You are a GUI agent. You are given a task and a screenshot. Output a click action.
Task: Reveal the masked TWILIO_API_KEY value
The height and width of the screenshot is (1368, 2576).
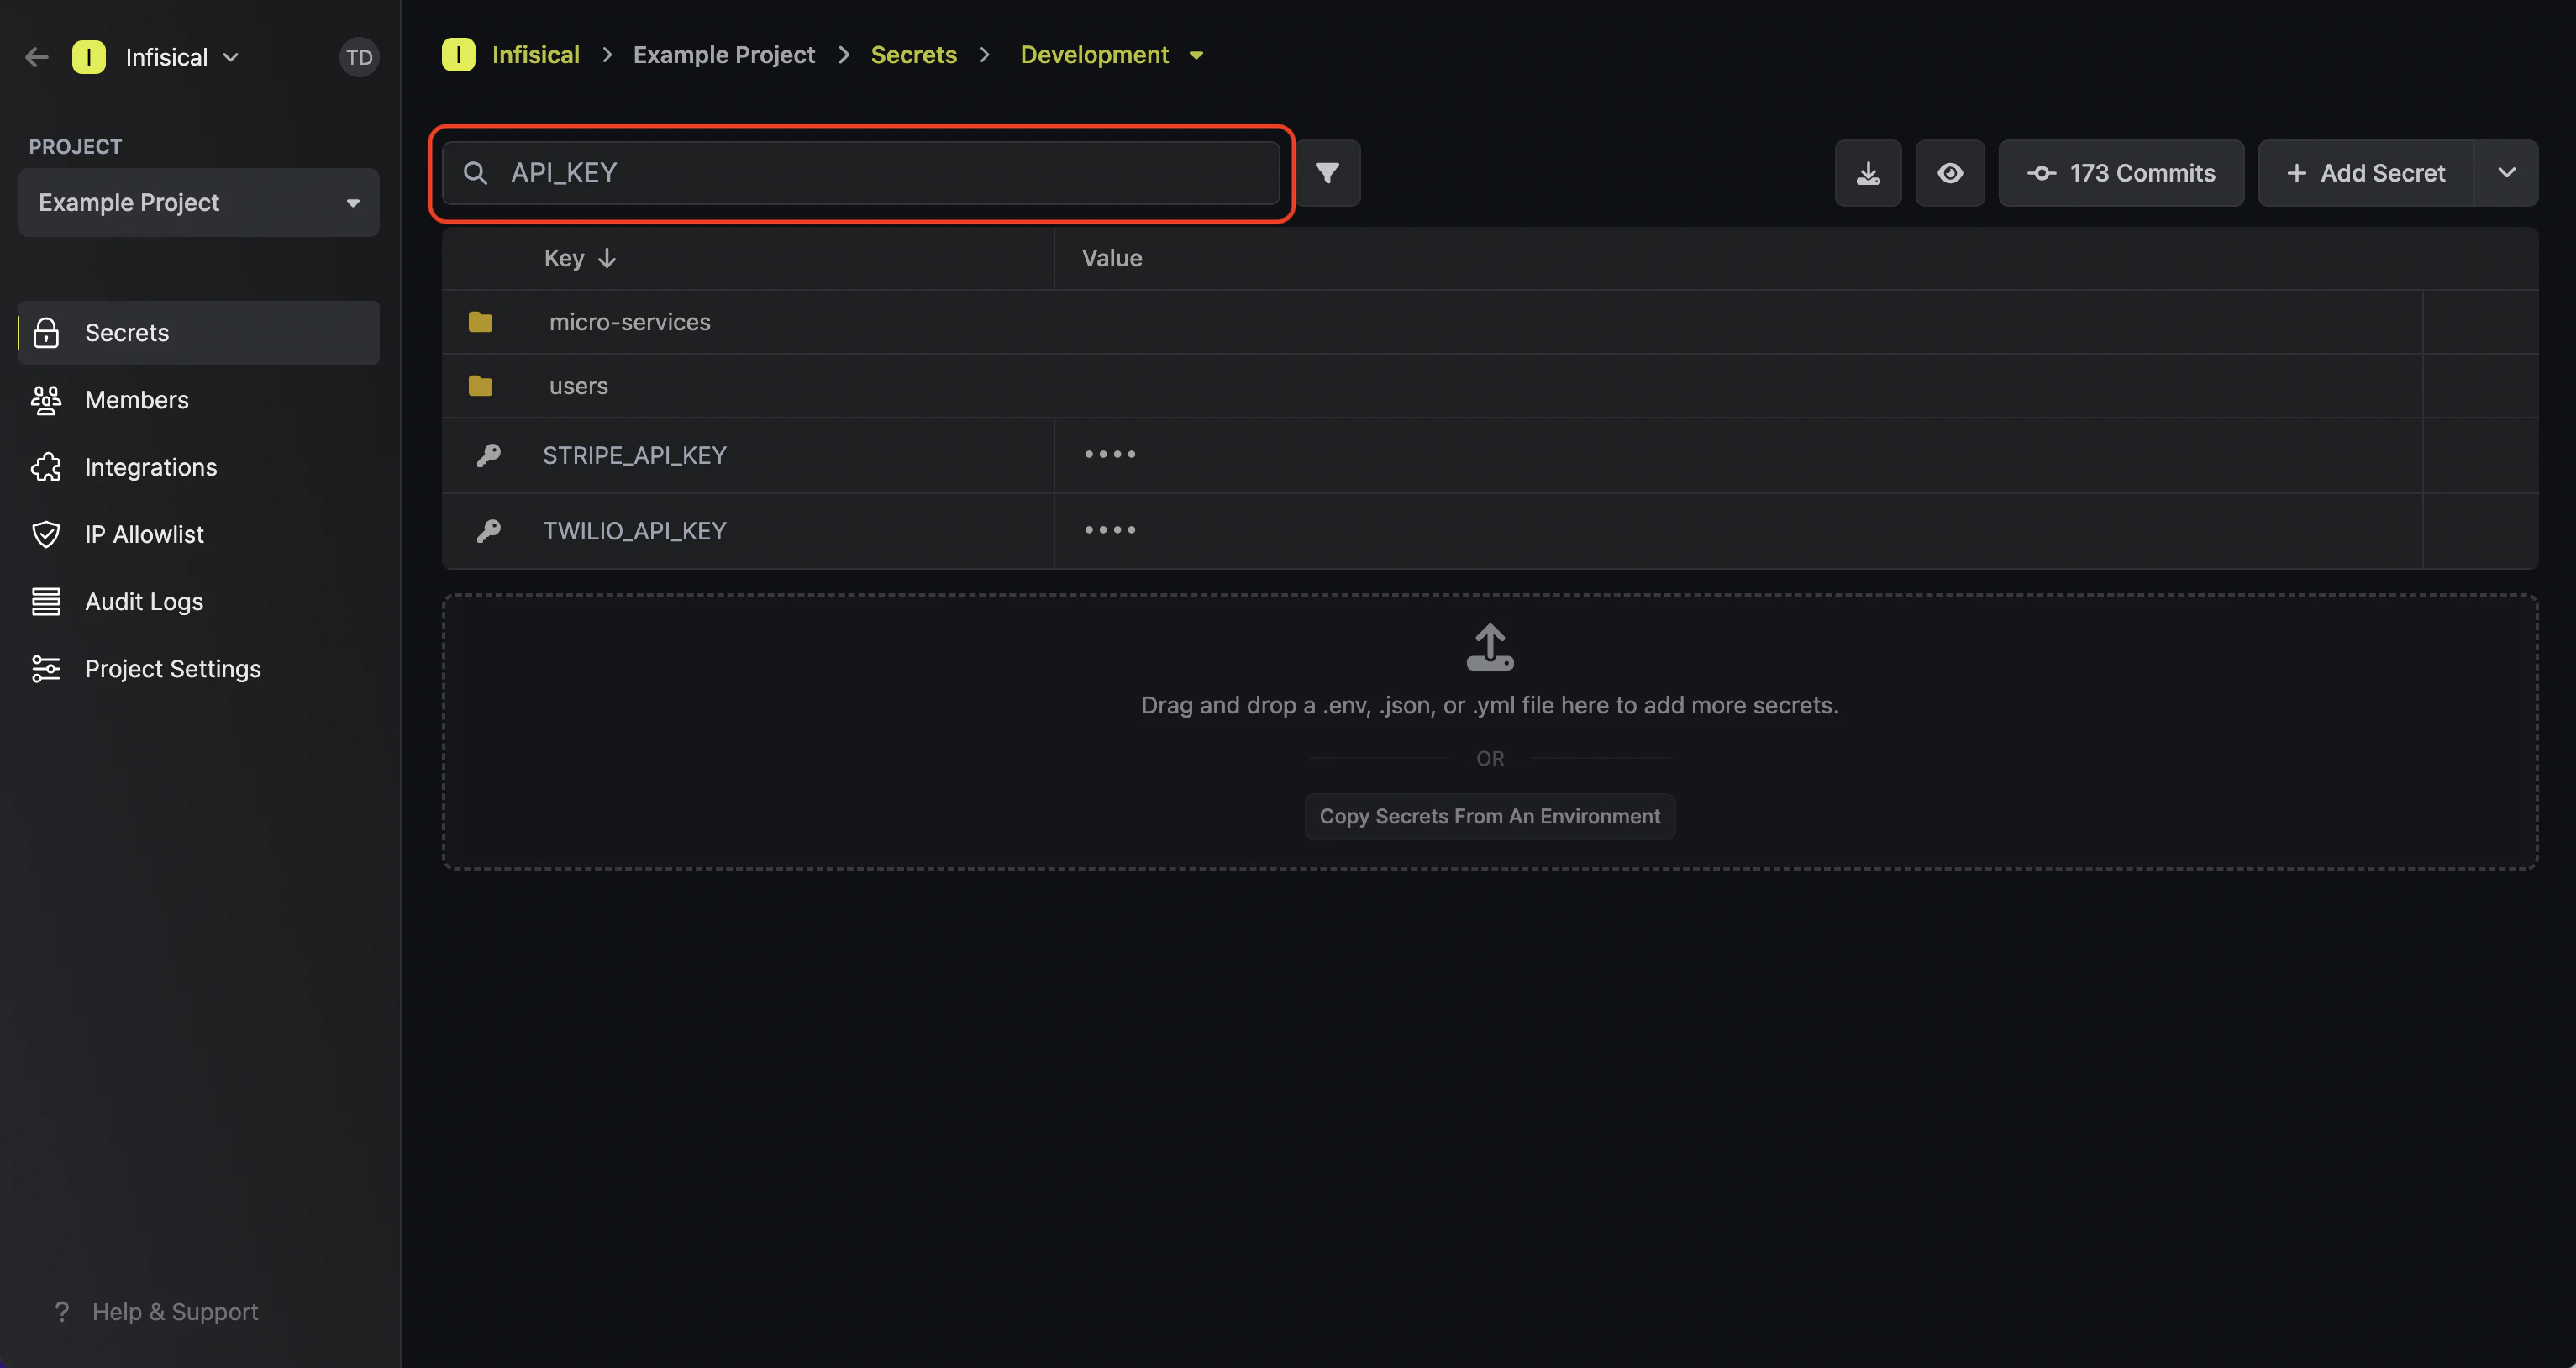[1110, 531]
